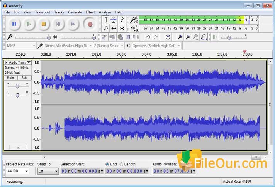Click the Fit Project zoom icon

pyautogui.click(x=204, y=37)
